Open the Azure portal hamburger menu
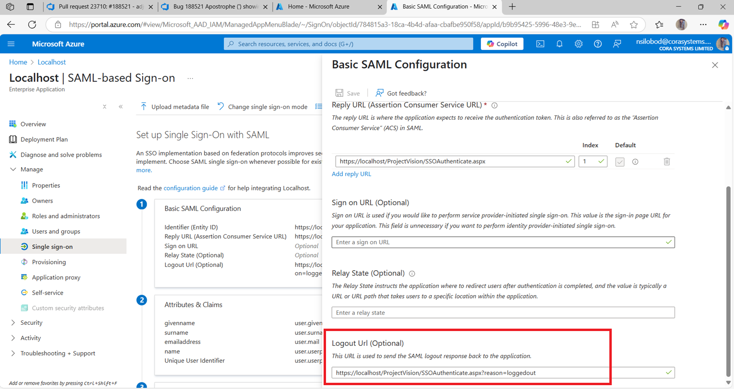734x389 pixels. pos(11,44)
